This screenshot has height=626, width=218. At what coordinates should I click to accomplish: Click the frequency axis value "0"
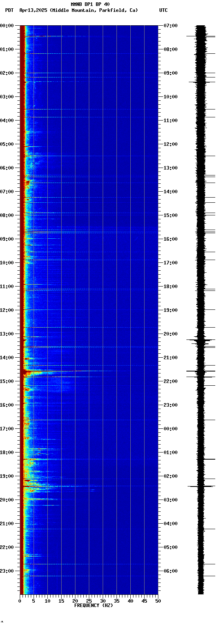[x=20, y=601]
